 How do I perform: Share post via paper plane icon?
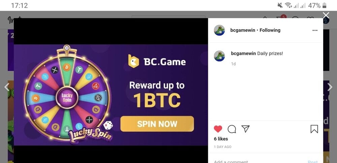tap(245, 129)
